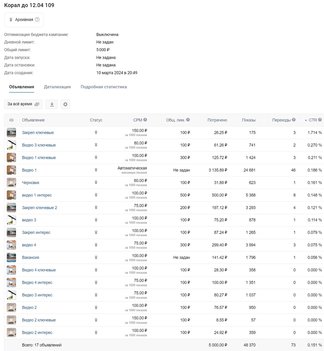Click thumbnail of Закреп ключевые ad
Image resolution: width=324 pixels, height=351 pixels.
[x=11, y=133]
